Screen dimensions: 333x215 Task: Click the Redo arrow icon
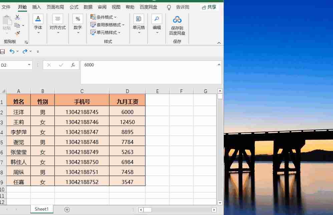25,51
